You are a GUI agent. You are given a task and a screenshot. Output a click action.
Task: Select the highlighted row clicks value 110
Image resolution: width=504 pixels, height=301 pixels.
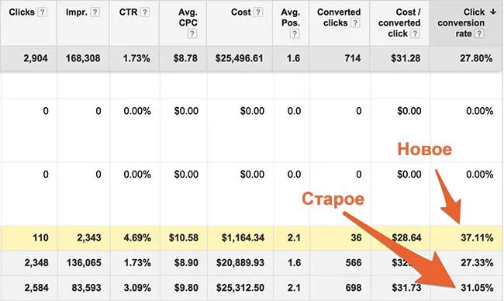click(x=40, y=237)
